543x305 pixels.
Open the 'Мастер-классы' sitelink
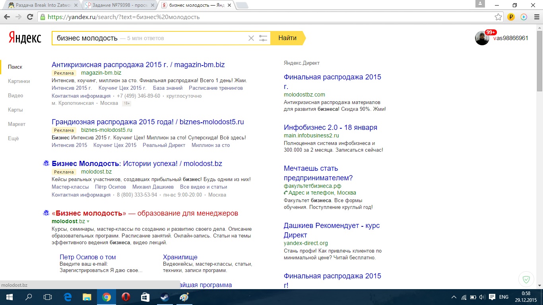pyautogui.click(x=70, y=187)
